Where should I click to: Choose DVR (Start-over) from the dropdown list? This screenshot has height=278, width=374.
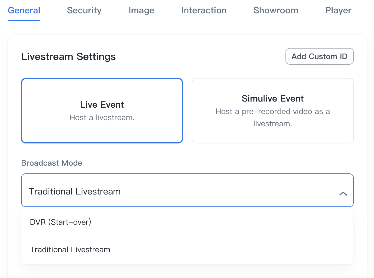pyautogui.click(x=60, y=222)
